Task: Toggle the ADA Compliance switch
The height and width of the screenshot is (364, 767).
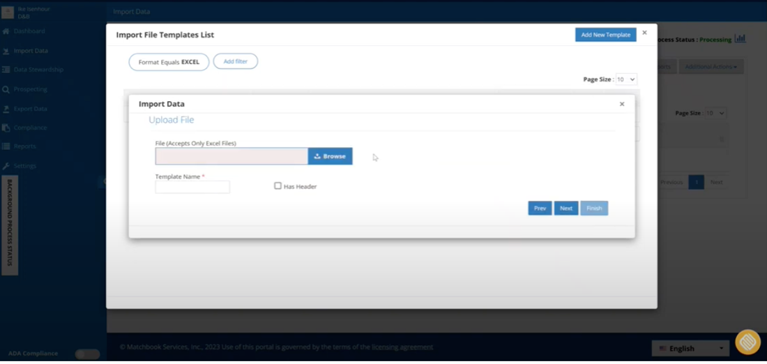Action: pos(87,354)
